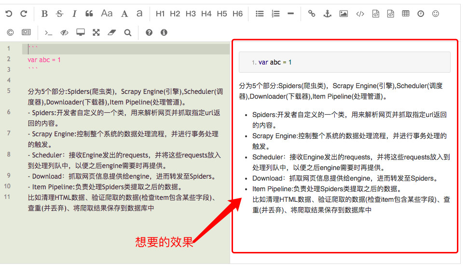Click 'var abc = 1' in the editor

click(44, 60)
